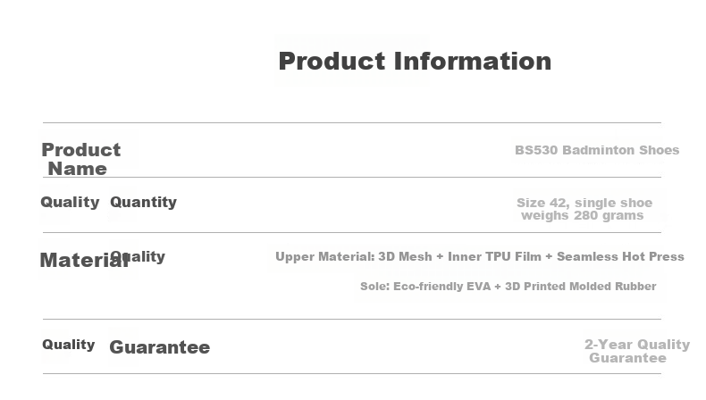The height and width of the screenshot is (400, 706).
Task: Click the Guarantee word under 2-Year Quality
Action: (x=627, y=358)
